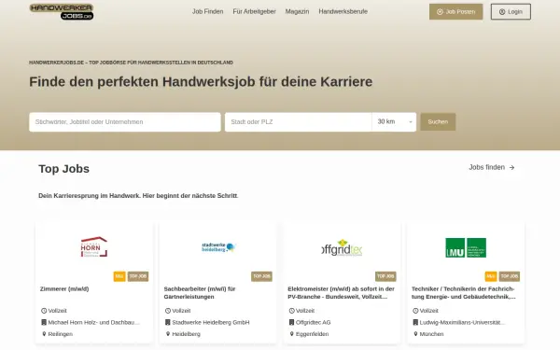The width and height of the screenshot is (560, 350).
Task: Open the Stadtwerke Heidelberg logo
Action: [218, 247]
